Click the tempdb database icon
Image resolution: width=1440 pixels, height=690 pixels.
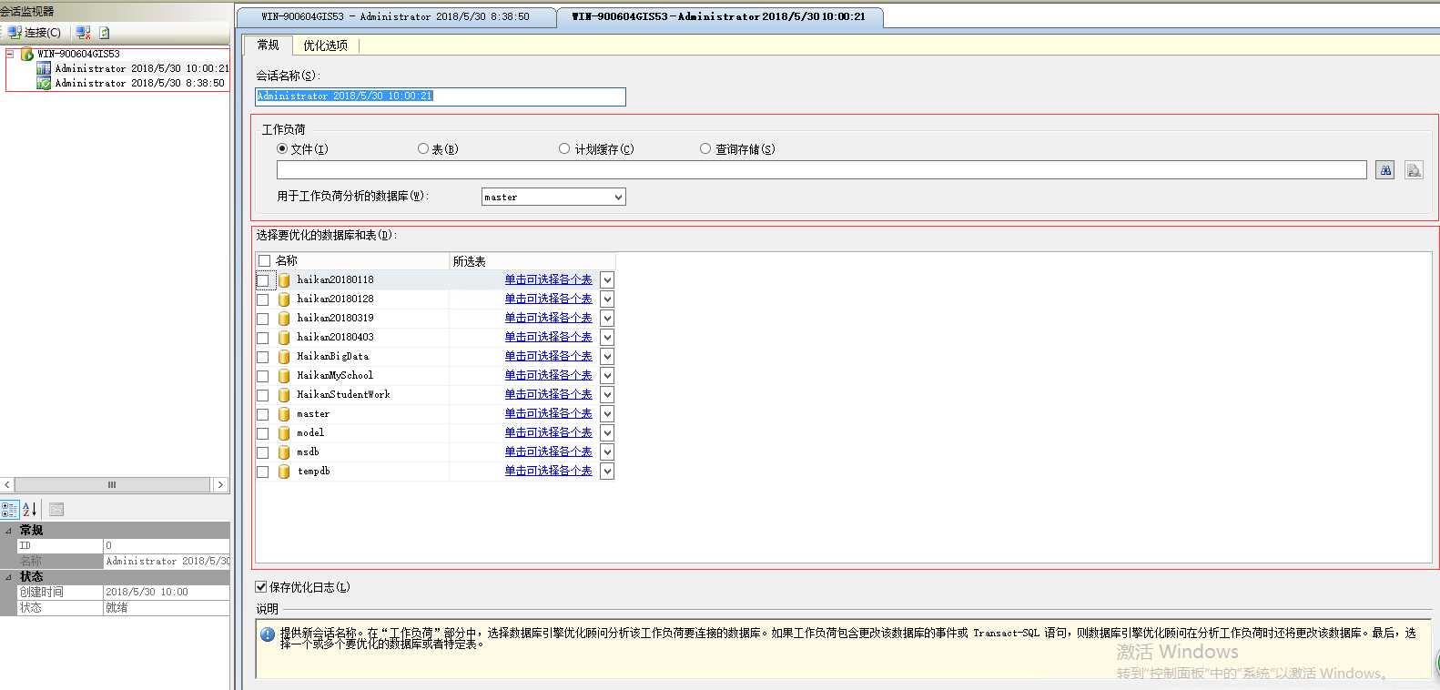[x=284, y=472]
